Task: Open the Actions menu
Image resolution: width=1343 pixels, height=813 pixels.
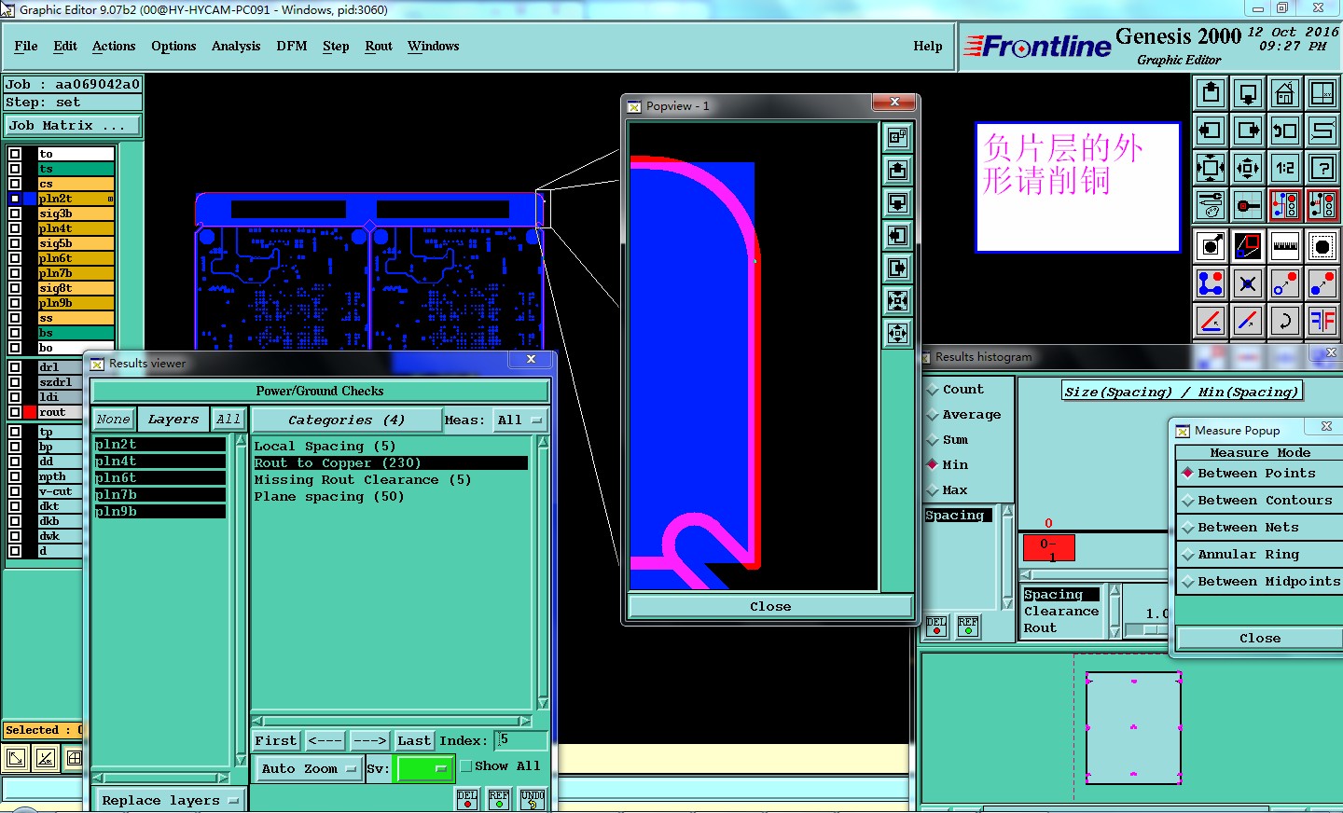Action: [114, 46]
